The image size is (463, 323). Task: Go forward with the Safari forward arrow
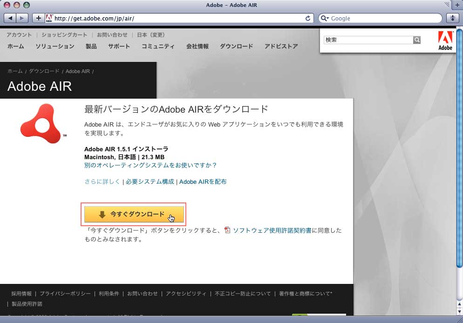point(22,18)
